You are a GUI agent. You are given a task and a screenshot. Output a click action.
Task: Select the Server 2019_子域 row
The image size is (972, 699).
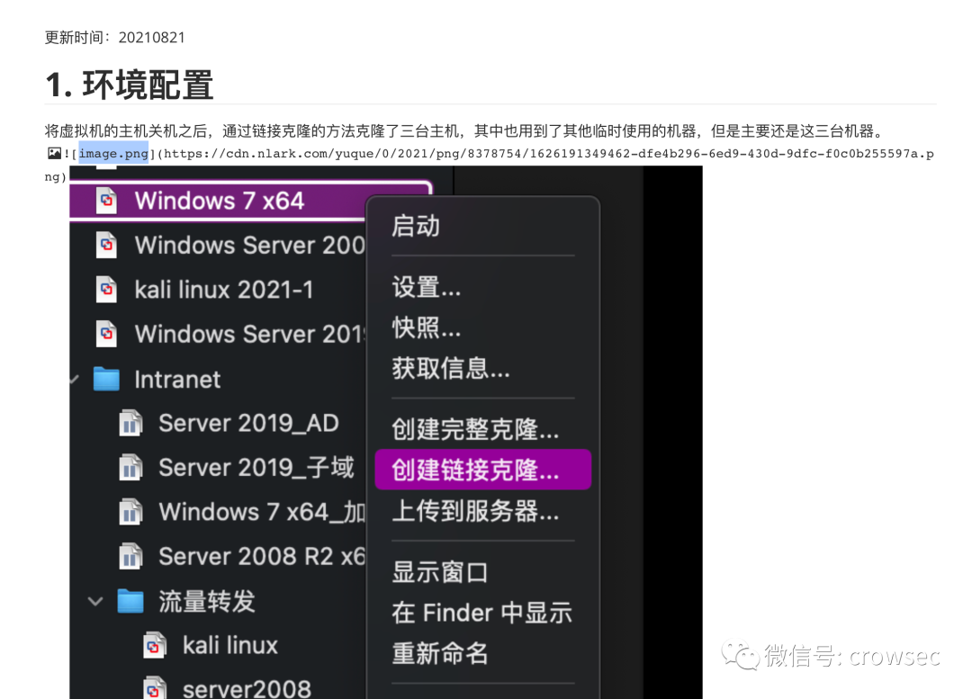(x=219, y=468)
